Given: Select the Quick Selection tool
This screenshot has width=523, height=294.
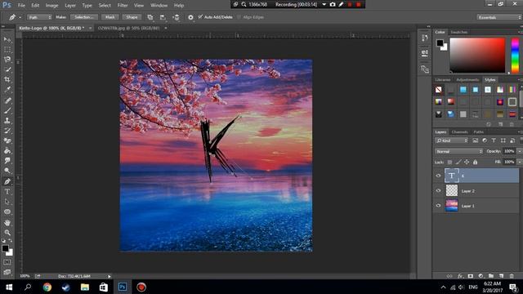Looking at the screenshot, I should coord(7,69).
